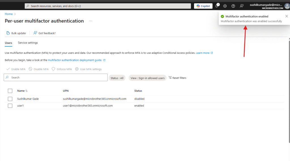The height and width of the screenshot is (161, 290).
Task: Open the portal settings gear icon
Action: [225, 6]
